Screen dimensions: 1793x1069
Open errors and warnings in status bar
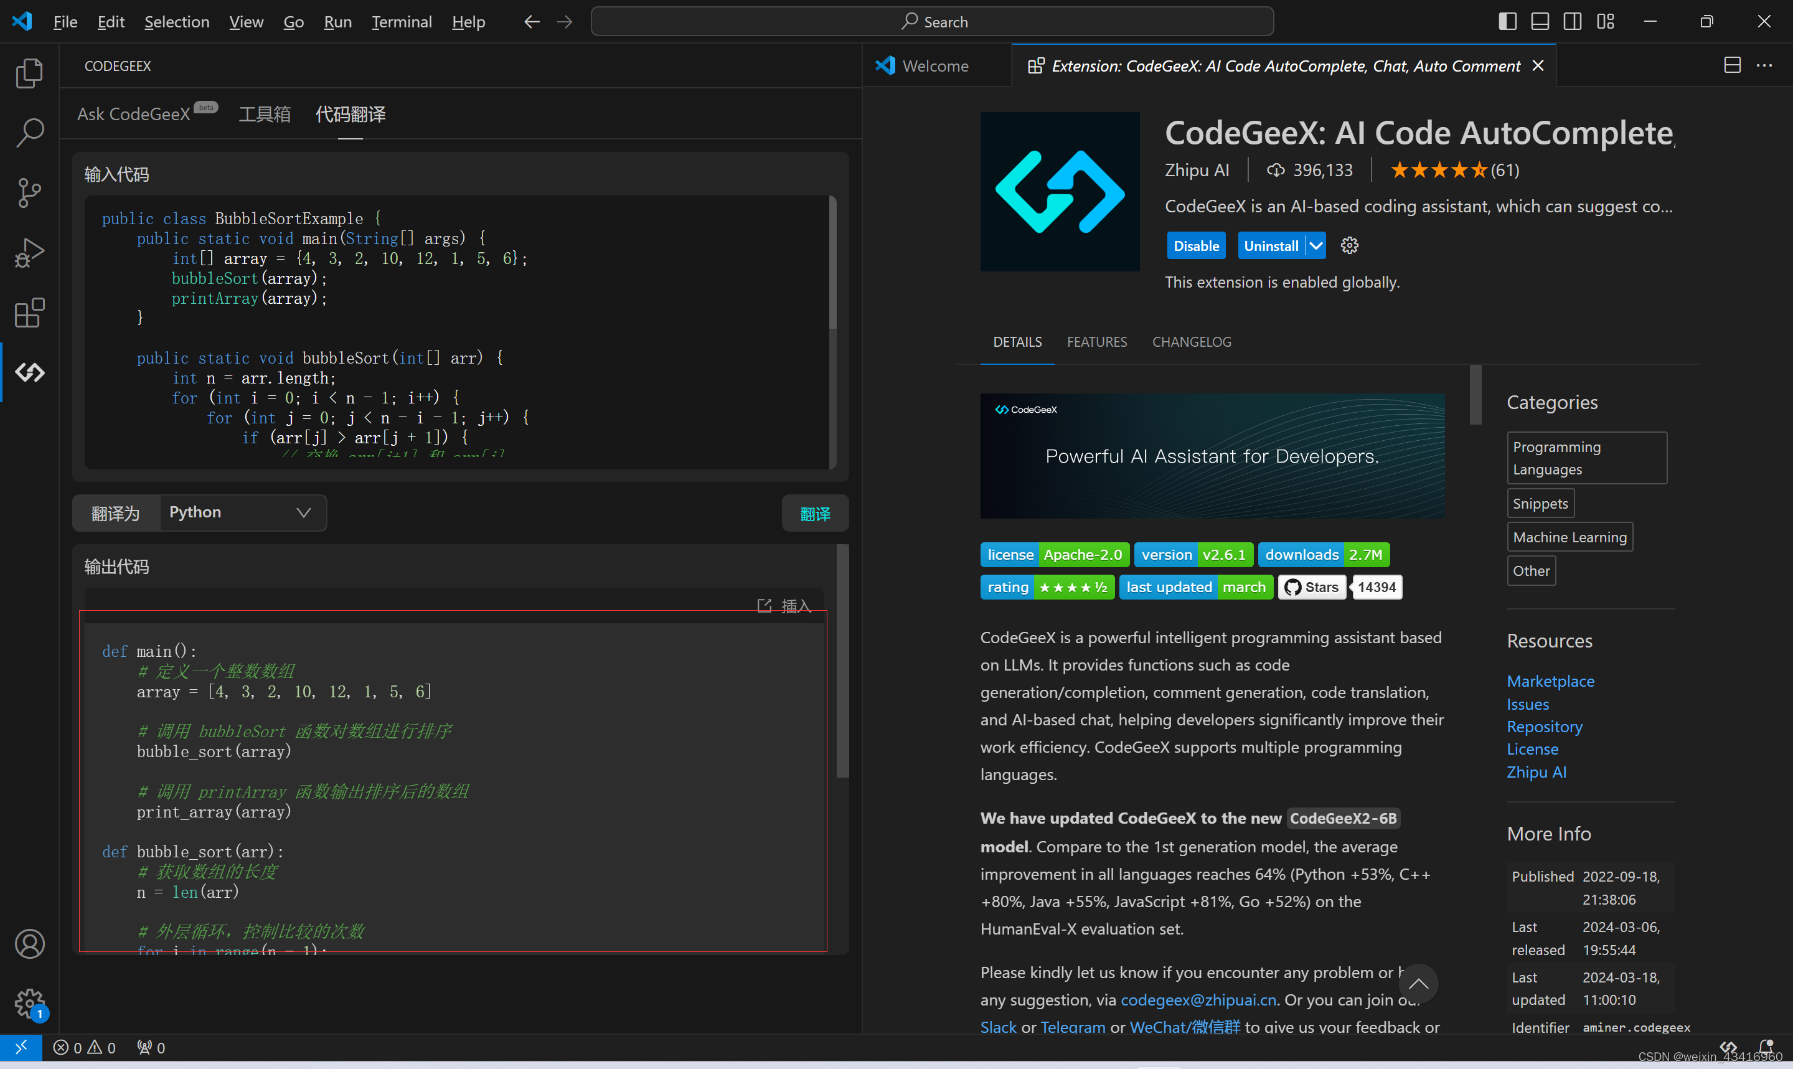click(84, 1047)
